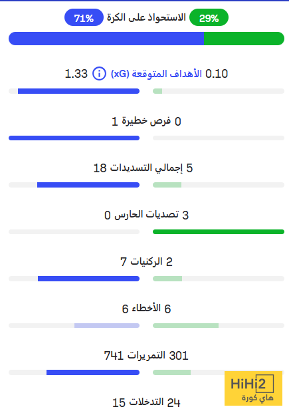Click blue bar under فرص خطيرة
The image size is (289, 413).
click(74, 138)
